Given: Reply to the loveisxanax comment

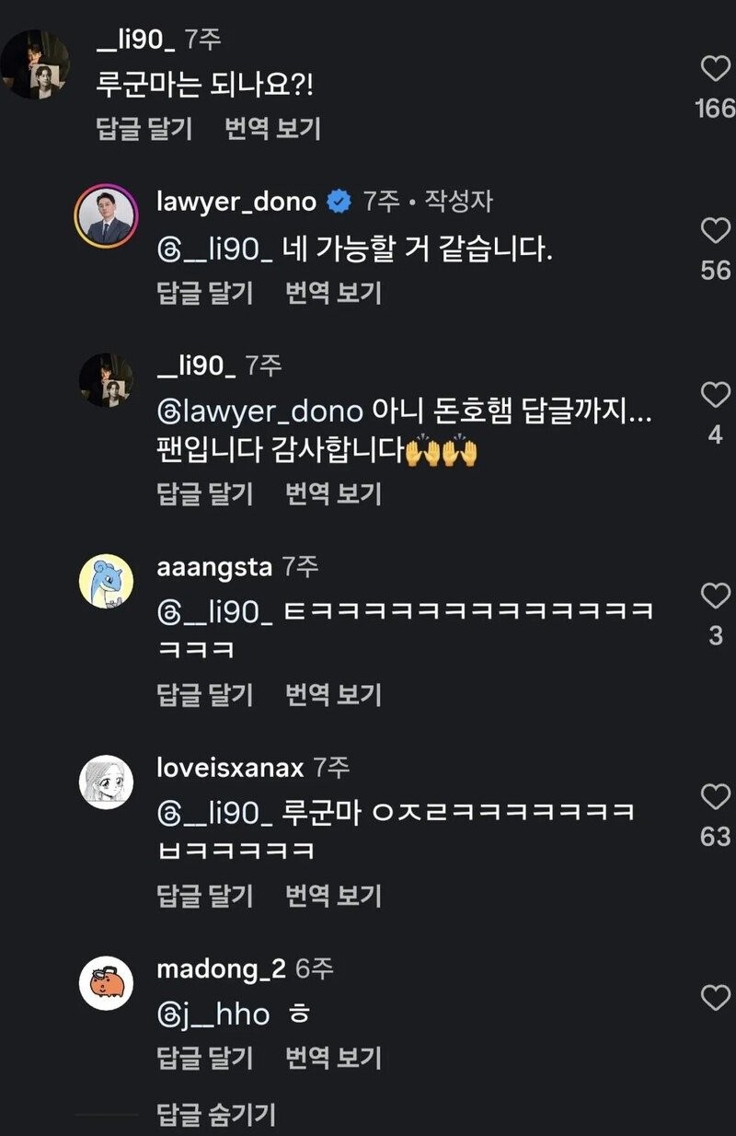Looking at the screenshot, I should (204, 895).
